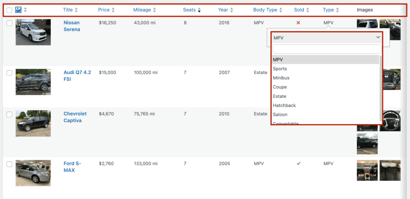Screen dimensions: 410x199
Task: Focus the dropdown search input field
Action: tap(327, 49)
